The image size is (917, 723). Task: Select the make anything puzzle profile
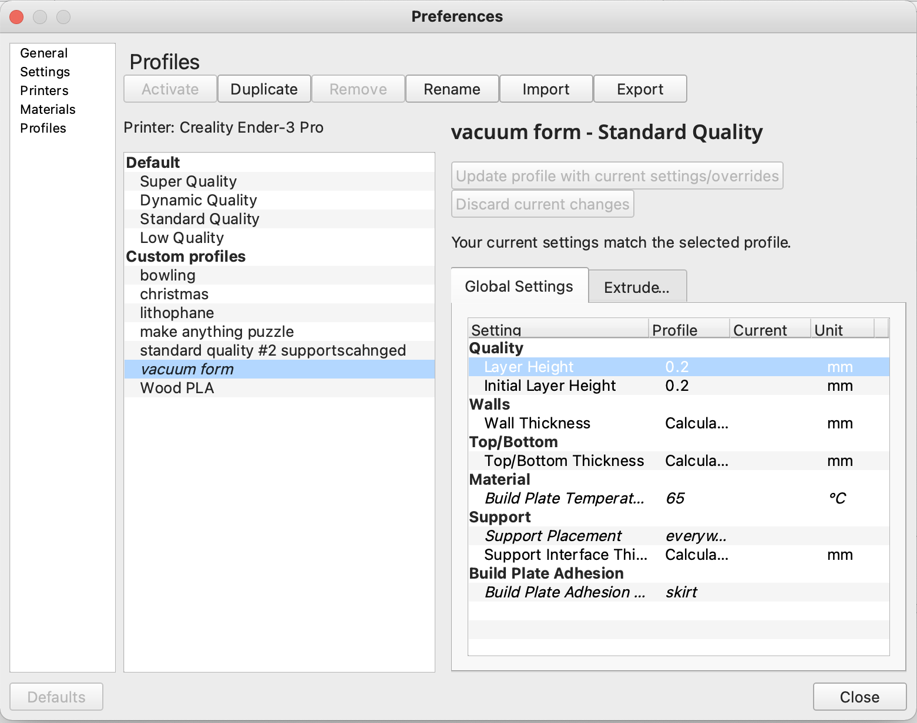[x=280, y=332]
